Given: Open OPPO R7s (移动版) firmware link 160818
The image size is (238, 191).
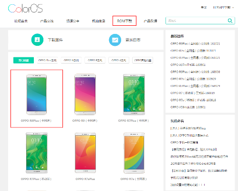Looking at the screenshot, I should point(193,100).
